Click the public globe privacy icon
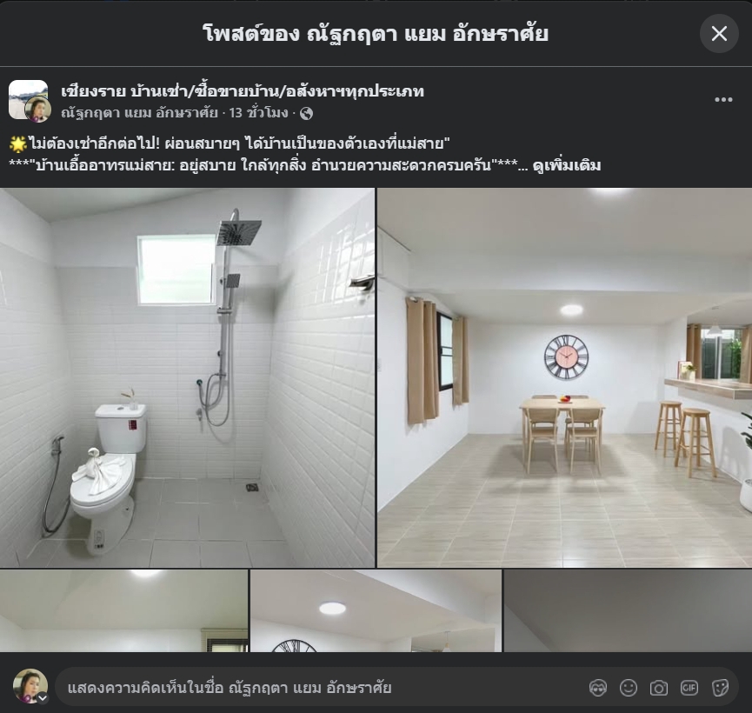The image size is (752, 713). [x=306, y=113]
